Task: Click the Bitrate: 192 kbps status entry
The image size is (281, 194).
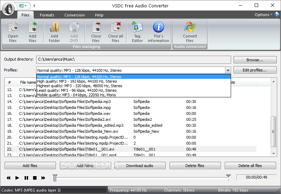Action: [x=233, y=190]
